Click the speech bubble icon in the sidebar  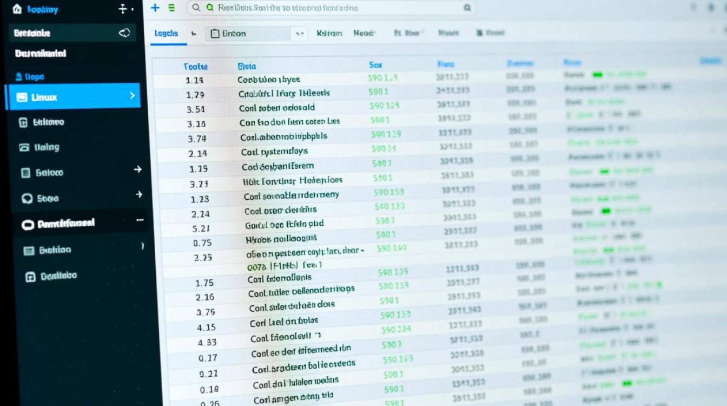pos(27,199)
